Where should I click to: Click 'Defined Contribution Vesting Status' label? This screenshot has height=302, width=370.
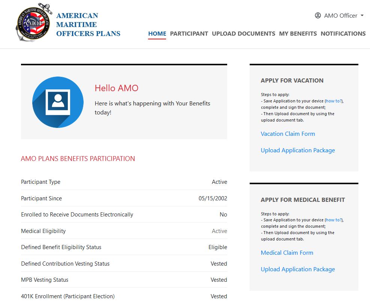[x=65, y=263]
